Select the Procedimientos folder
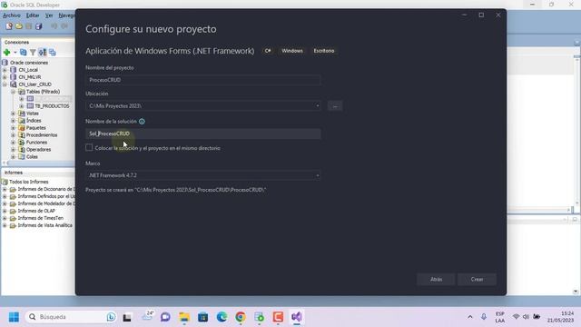This screenshot has width=581, height=327. point(42,135)
